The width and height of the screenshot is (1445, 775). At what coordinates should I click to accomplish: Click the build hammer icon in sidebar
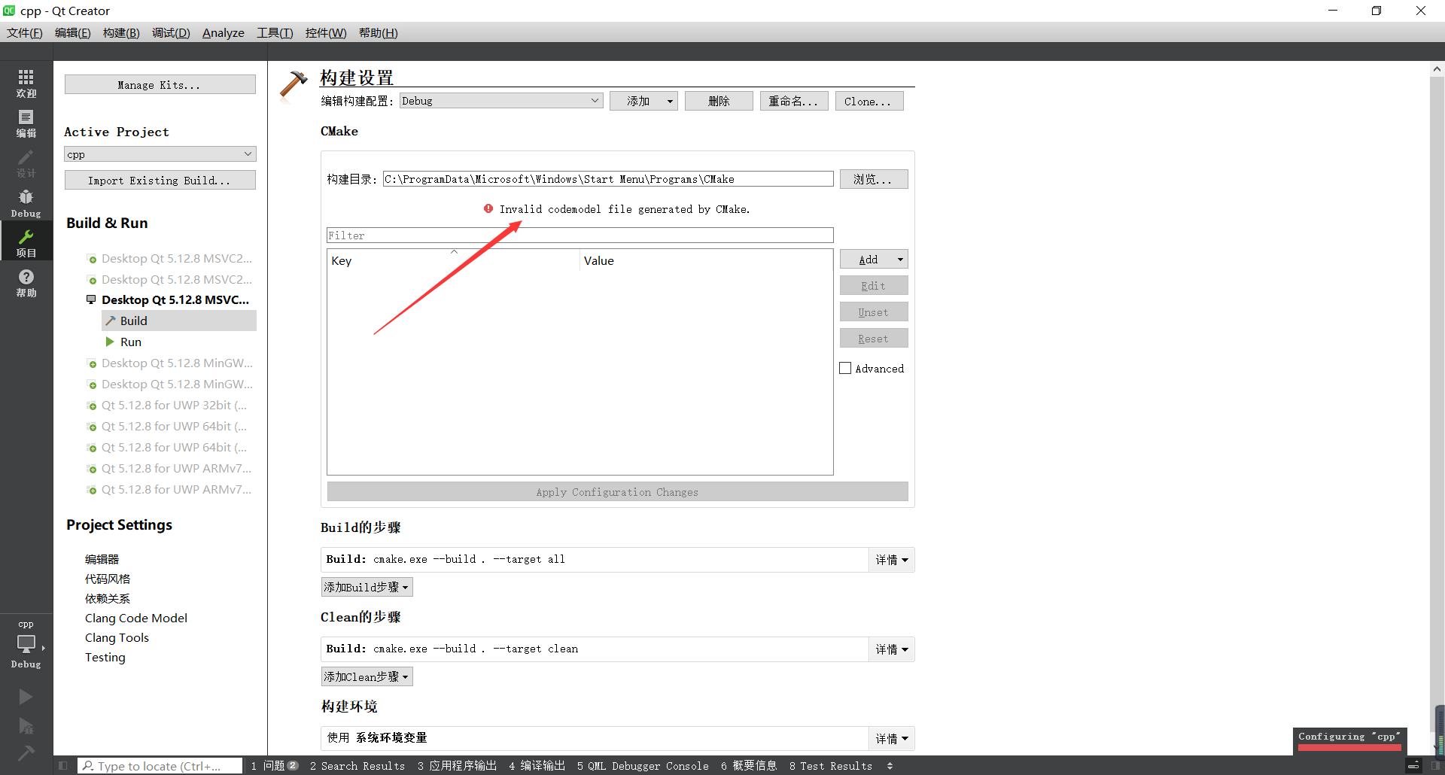coord(26,752)
